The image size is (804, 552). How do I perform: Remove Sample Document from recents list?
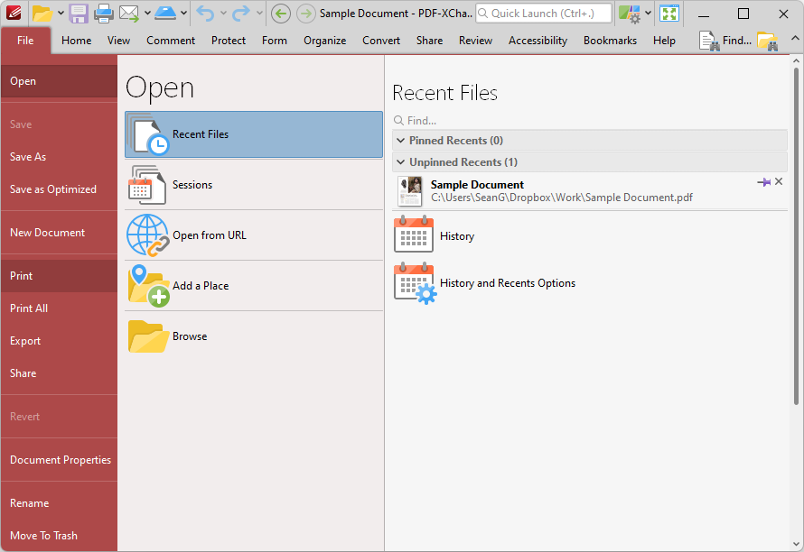[779, 181]
